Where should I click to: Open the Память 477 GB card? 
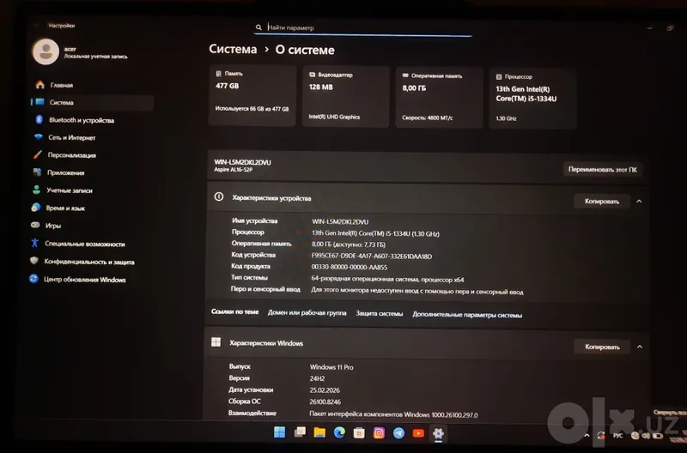tap(252, 95)
